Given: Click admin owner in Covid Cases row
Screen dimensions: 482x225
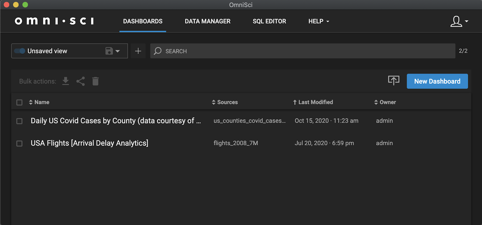Looking at the screenshot, I should [x=384, y=121].
